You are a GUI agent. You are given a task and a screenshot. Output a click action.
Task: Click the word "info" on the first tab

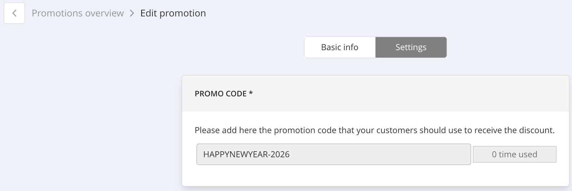(350, 47)
